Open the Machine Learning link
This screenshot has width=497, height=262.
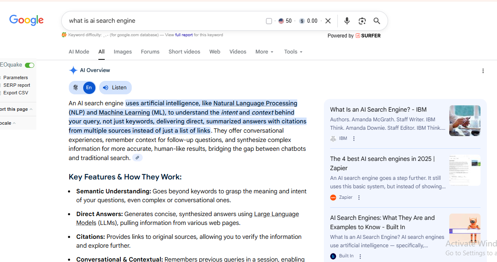coord(124,112)
